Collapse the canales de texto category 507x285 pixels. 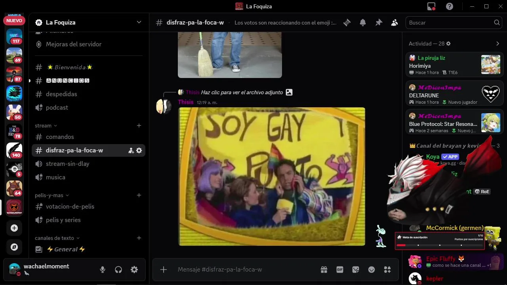[57, 238]
